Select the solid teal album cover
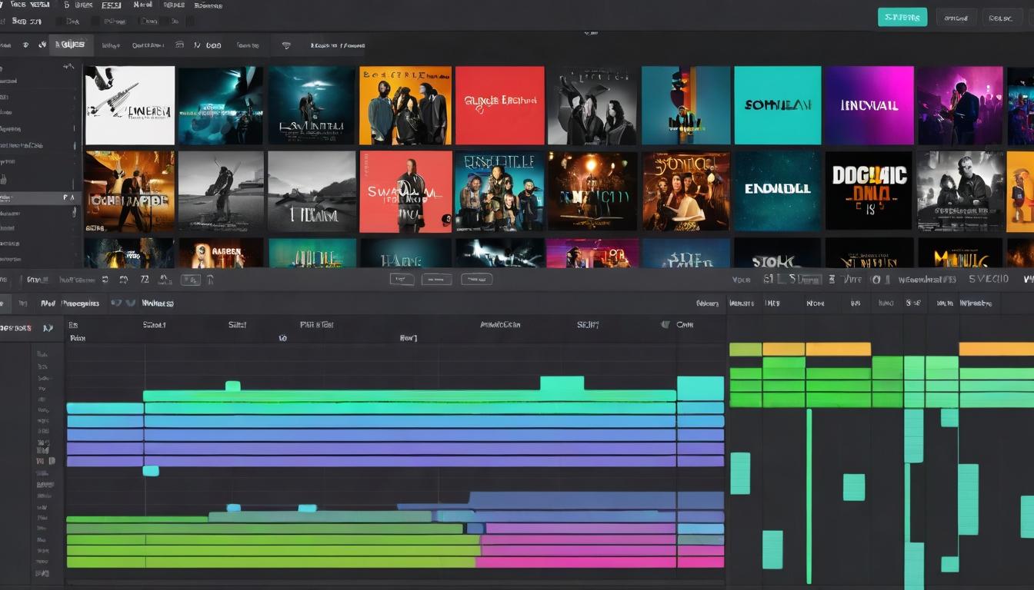Viewport: 1034px width, 590px height. [777, 105]
